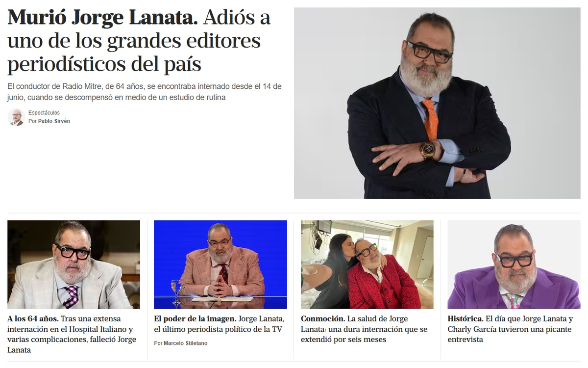Open the 'Conmoción' article about Lanata's health

click(364, 329)
